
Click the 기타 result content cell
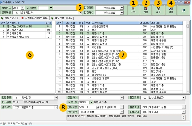pyautogui.click(x=167, y=61)
